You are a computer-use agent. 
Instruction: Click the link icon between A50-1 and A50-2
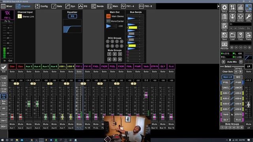coord(232,93)
